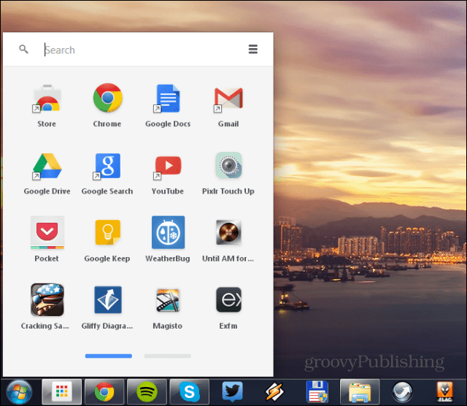This screenshot has height=406, width=467.
Task: Launch the Pocket app
Action: [47, 232]
